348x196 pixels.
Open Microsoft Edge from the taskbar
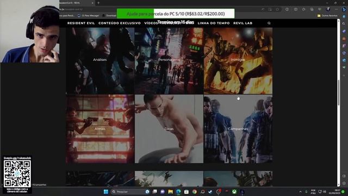coord(178,192)
